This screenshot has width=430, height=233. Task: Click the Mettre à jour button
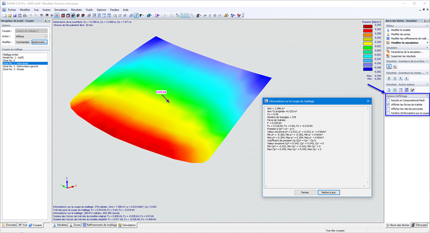tap(329, 192)
